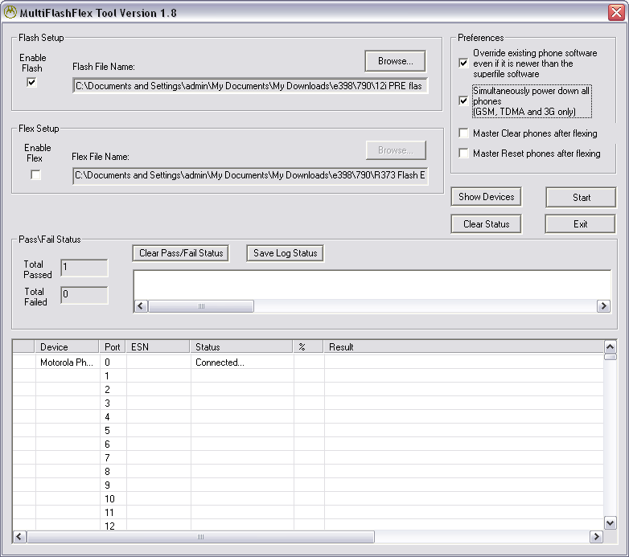Click the device table scroll down arrow

pyautogui.click(x=610, y=522)
